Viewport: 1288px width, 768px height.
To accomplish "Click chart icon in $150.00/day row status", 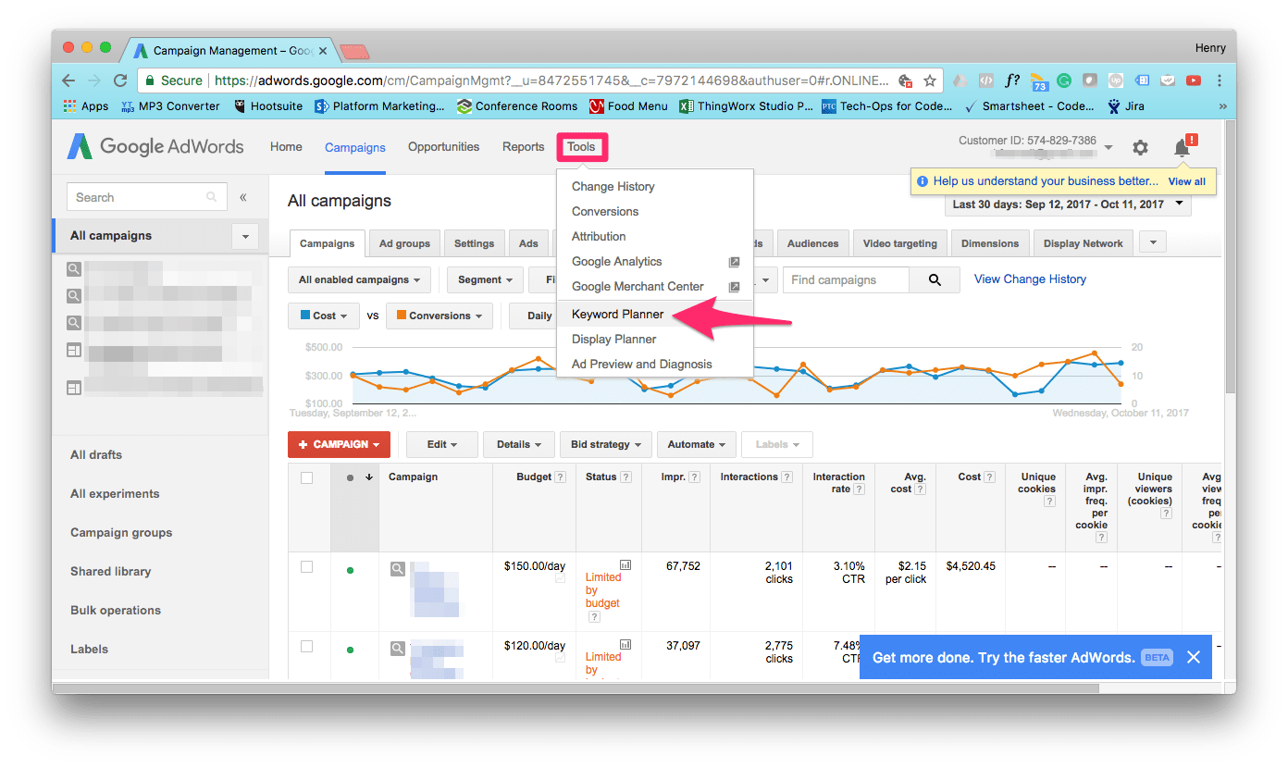I will 625,564.
